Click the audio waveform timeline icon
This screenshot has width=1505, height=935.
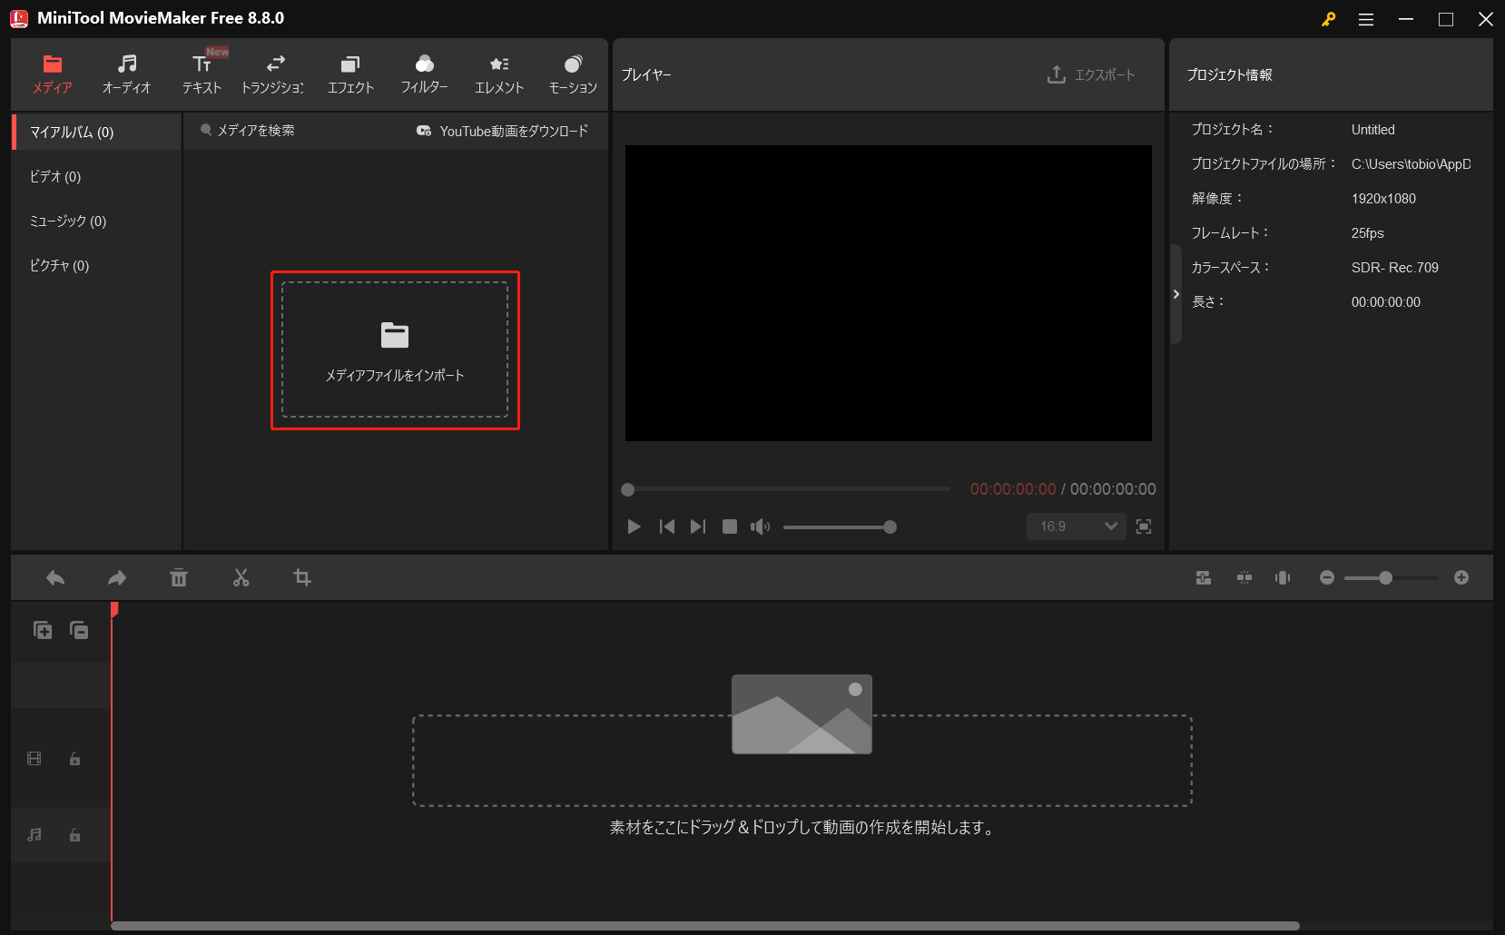[1283, 578]
